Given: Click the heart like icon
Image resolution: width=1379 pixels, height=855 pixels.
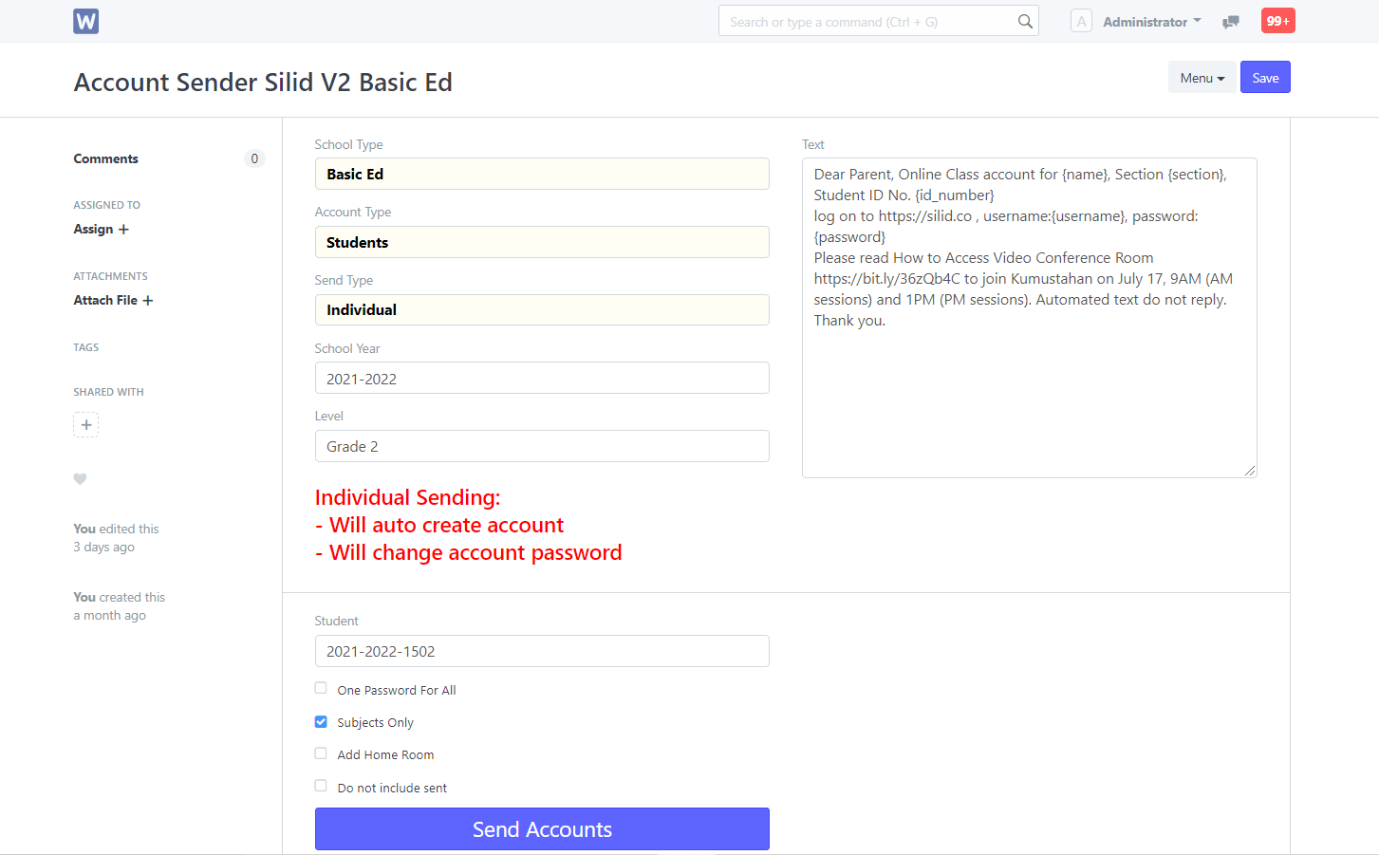Looking at the screenshot, I should click(81, 479).
